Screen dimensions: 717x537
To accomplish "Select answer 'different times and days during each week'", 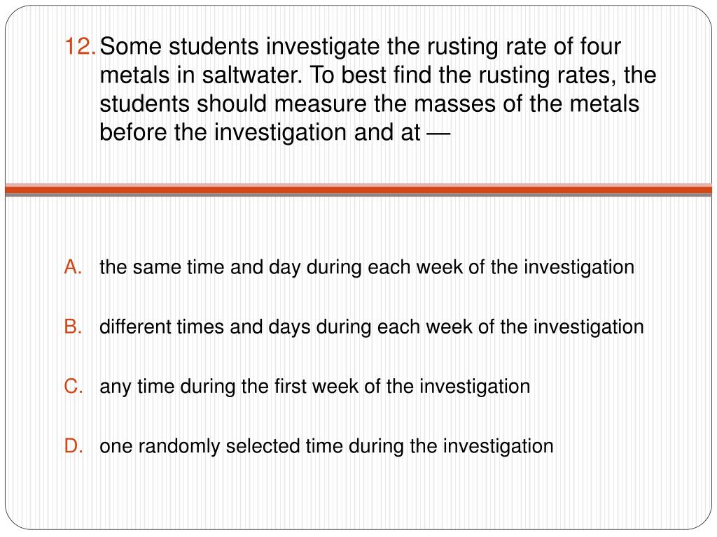I will 371,327.
